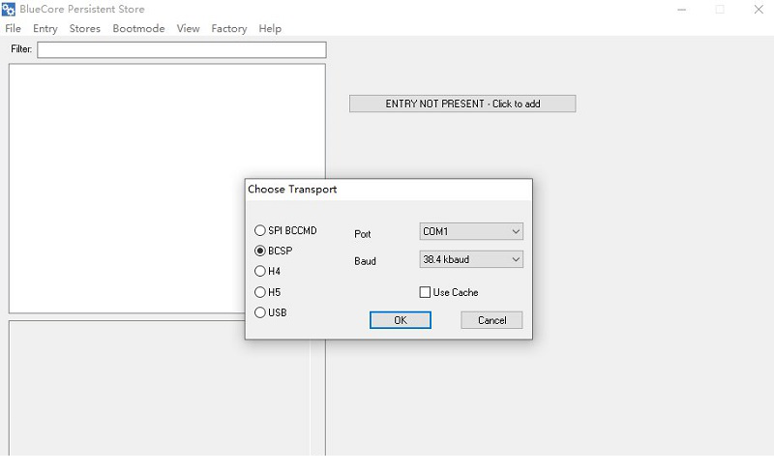774x473 pixels.
Task: Confirm the transport with OK
Action: (x=400, y=320)
